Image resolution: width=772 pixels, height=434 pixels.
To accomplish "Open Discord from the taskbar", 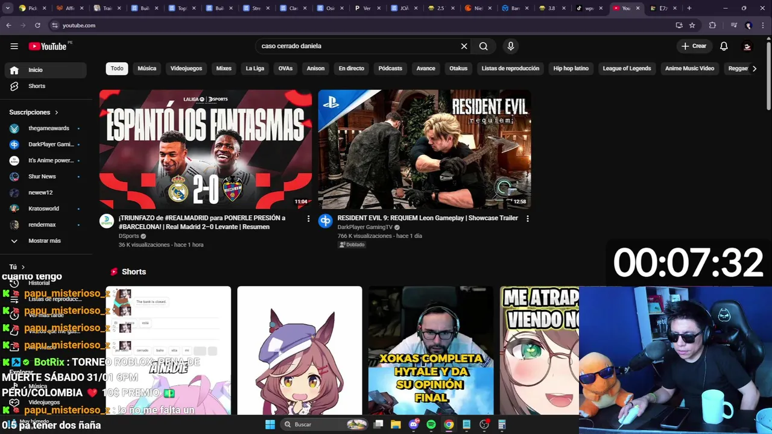I will 414,424.
